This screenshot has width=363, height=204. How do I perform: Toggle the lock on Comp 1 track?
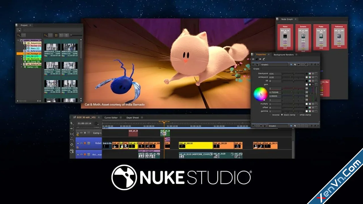[x=78, y=133]
